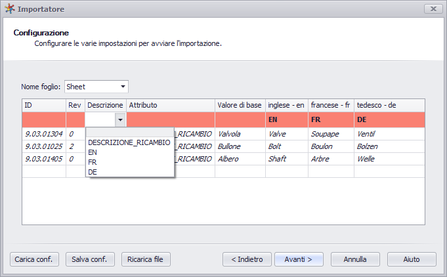Select DESCRIZIONE_RICAMBIO from the dropdown list
Screen dimensions: 447x277
129,142
